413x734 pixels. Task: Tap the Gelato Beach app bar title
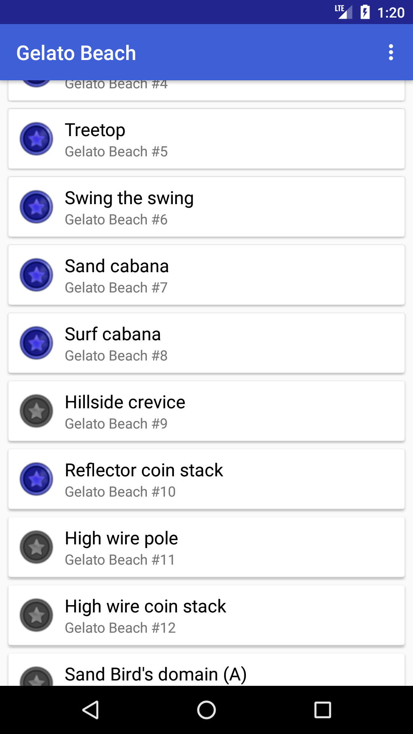click(x=76, y=53)
